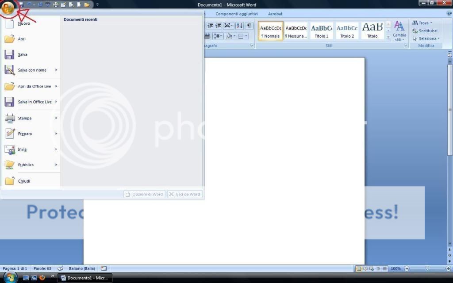The image size is (453, 283).
Task: Expand Salva con nome submenu arrow
Action: (x=56, y=70)
